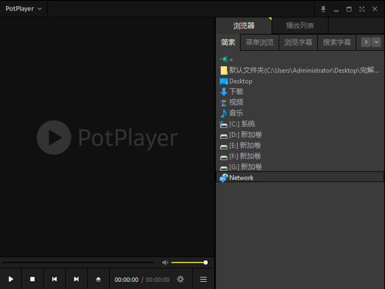Screen dimensions: 385x289
Task: Toggle the playlist panel with hamburger icon
Action: point(203,279)
